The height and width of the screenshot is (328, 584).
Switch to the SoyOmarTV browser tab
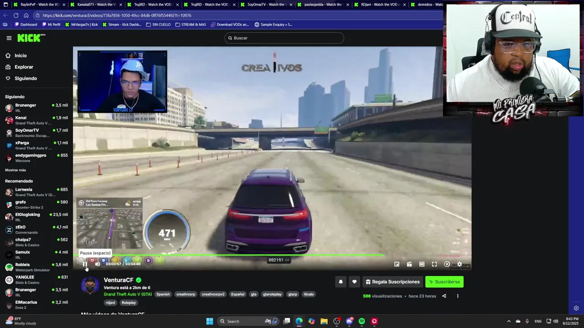267,5
